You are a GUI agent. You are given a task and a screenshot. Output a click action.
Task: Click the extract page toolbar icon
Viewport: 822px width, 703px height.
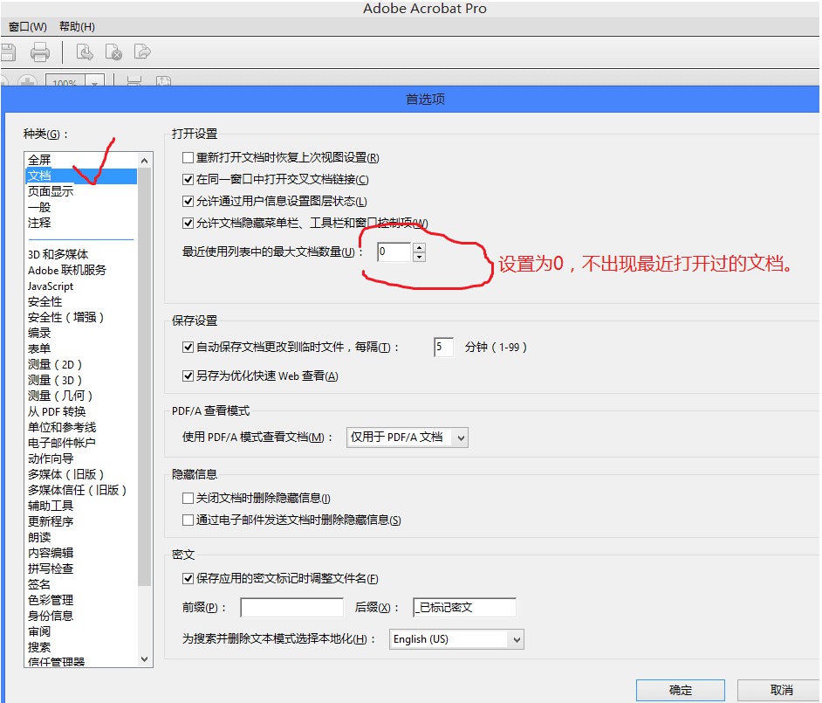(x=142, y=52)
